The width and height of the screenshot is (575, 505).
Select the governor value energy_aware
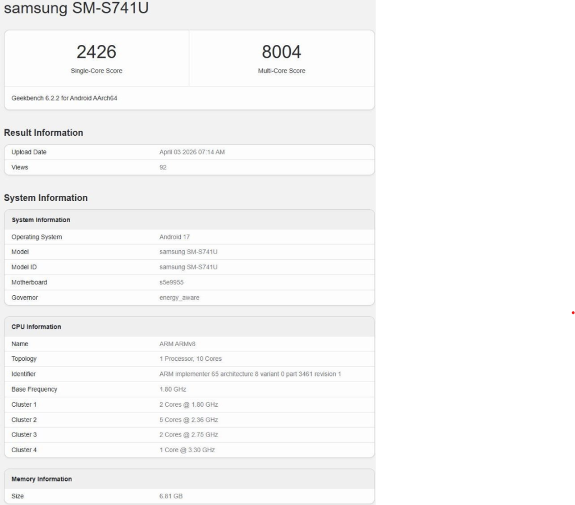(179, 298)
